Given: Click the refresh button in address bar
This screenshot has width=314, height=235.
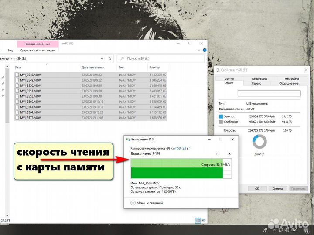Looking at the screenshot, I should pyautogui.click(x=110, y=59).
